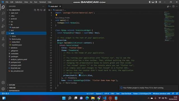Open the Help menu
179x101 pixels.
(50, 2)
